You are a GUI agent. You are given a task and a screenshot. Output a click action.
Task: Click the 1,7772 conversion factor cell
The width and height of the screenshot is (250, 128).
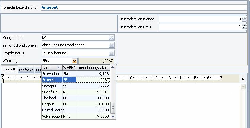[93, 86]
